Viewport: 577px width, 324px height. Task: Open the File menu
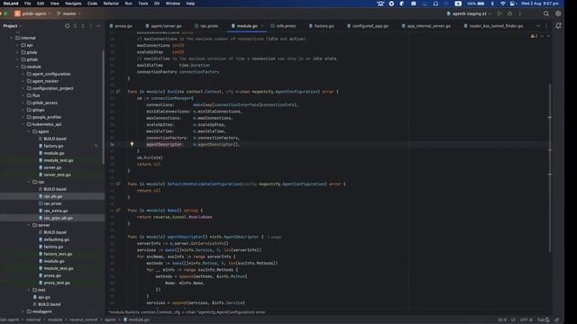tap(28, 4)
